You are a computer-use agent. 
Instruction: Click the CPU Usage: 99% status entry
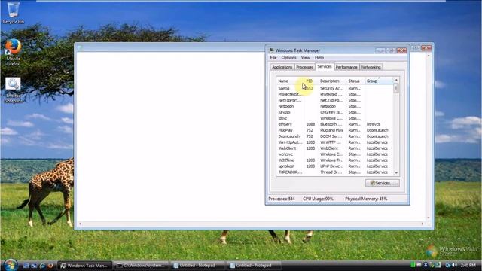click(x=318, y=199)
